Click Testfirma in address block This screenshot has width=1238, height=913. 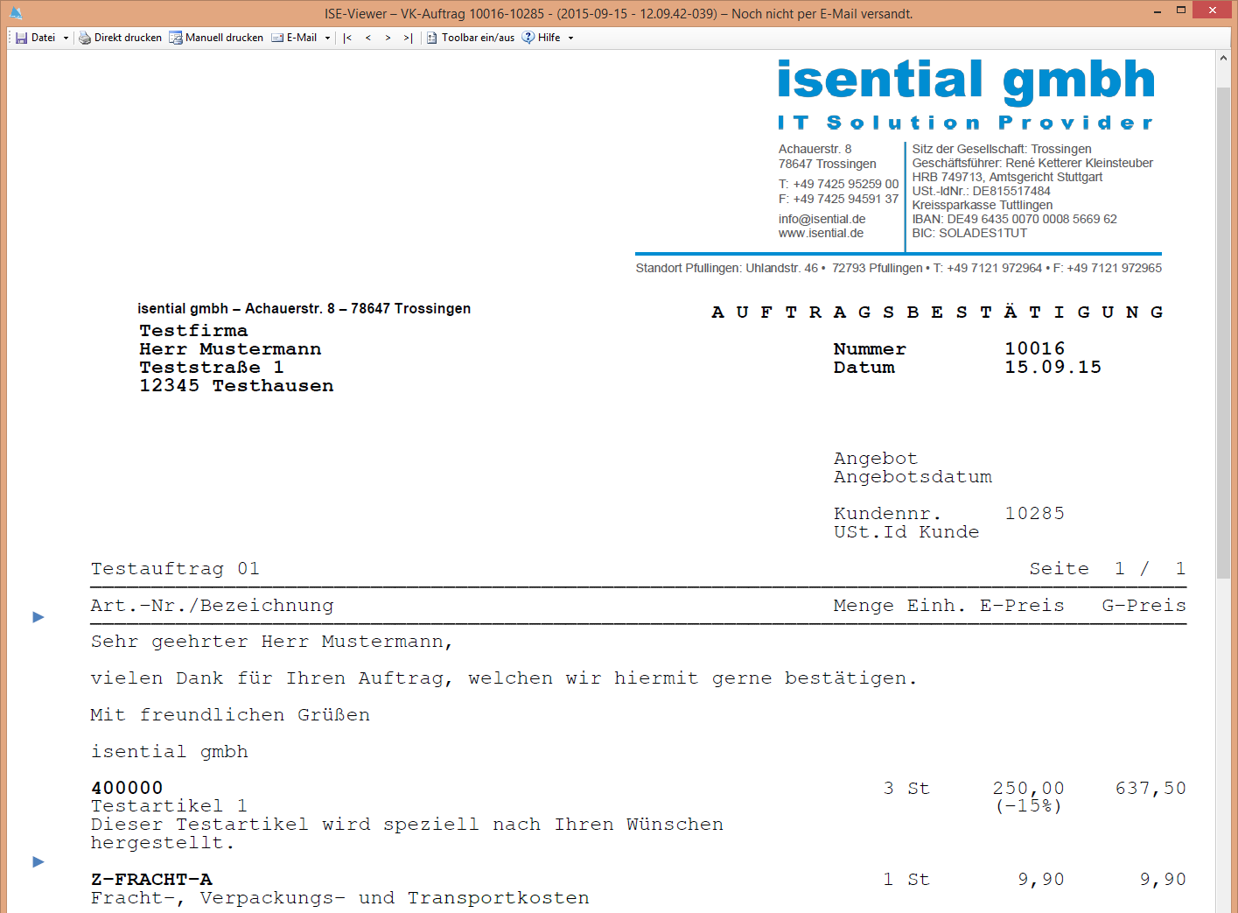[x=193, y=331]
